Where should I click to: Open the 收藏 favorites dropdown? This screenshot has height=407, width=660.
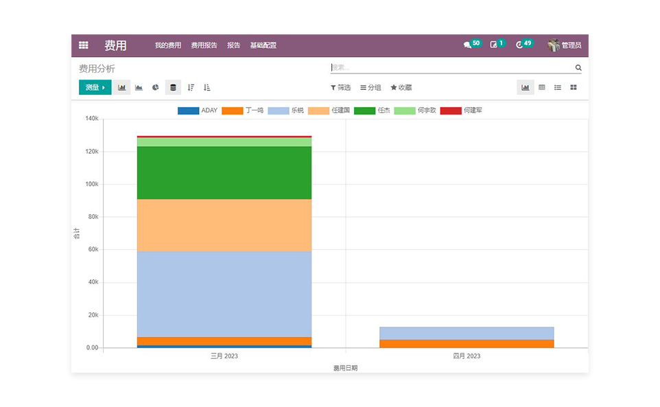pos(401,88)
